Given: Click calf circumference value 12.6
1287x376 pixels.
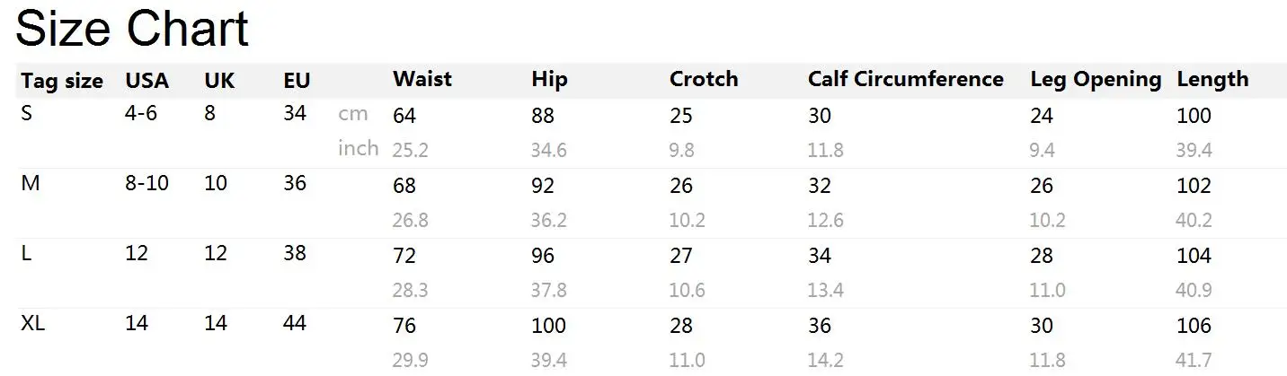Looking at the screenshot, I should click(825, 220).
